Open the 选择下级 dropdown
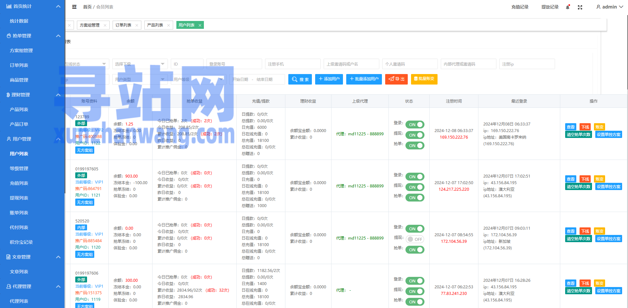Screen dimensions: 628x308 coord(140,64)
